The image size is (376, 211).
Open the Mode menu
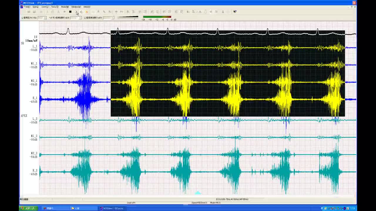65,7
